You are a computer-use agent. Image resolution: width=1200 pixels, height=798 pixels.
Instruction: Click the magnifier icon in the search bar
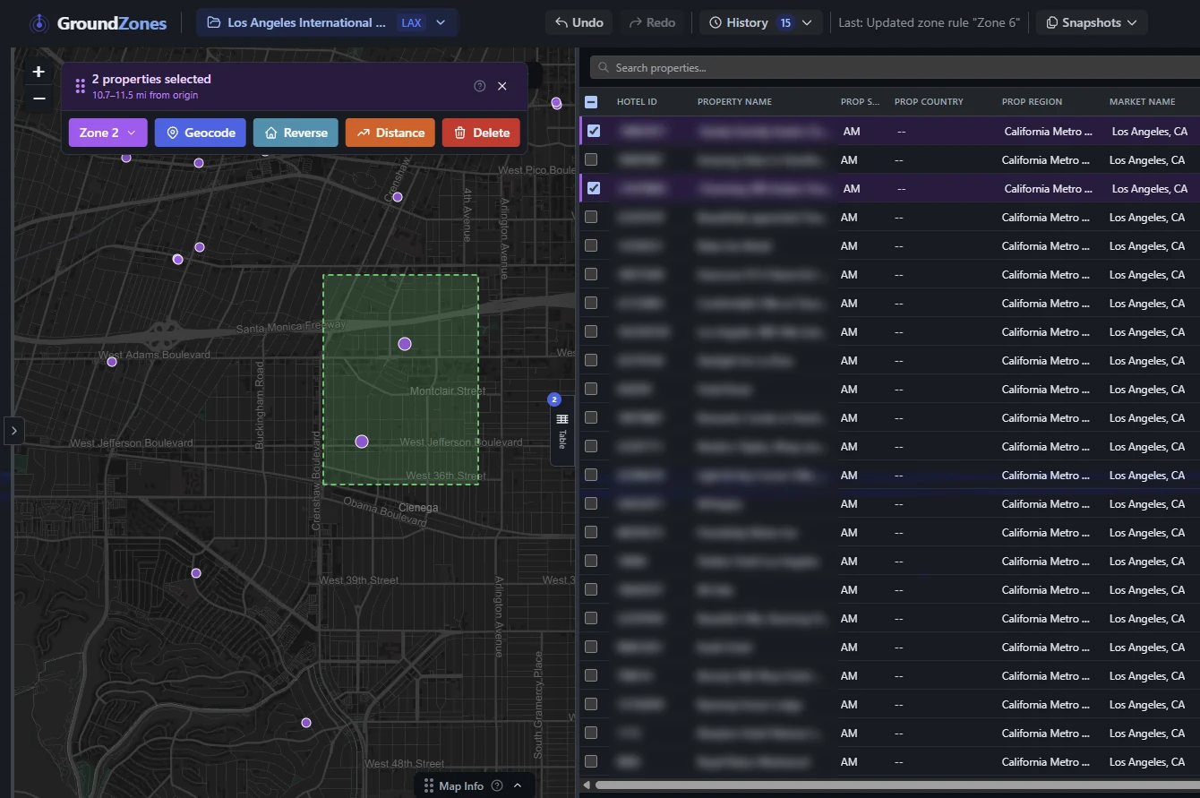pos(604,68)
